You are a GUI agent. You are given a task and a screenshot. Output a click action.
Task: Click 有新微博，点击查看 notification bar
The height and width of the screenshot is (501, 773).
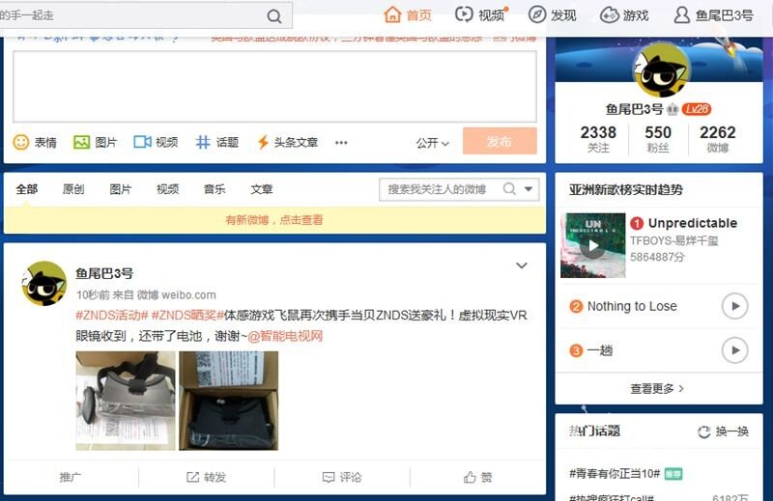click(274, 220)
